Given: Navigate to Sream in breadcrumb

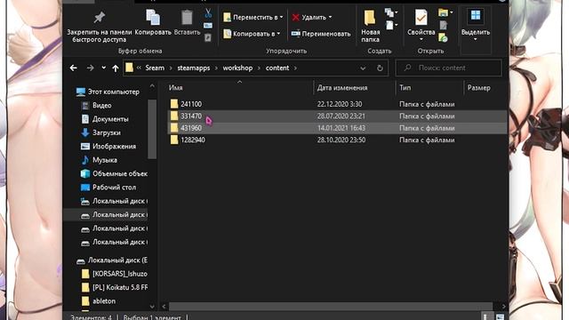Looking at the screenshot, I should tap(155, 68).
